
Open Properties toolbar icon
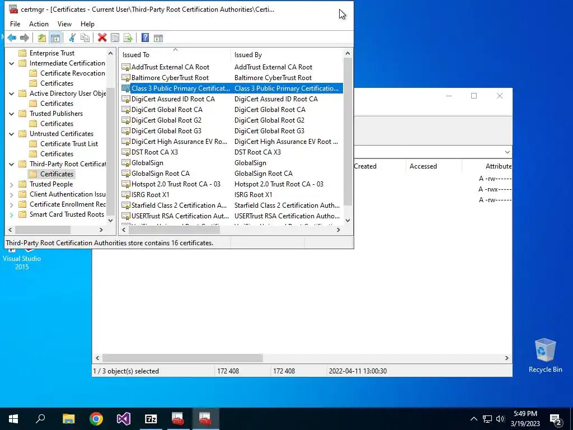click(x=115, y=38)
